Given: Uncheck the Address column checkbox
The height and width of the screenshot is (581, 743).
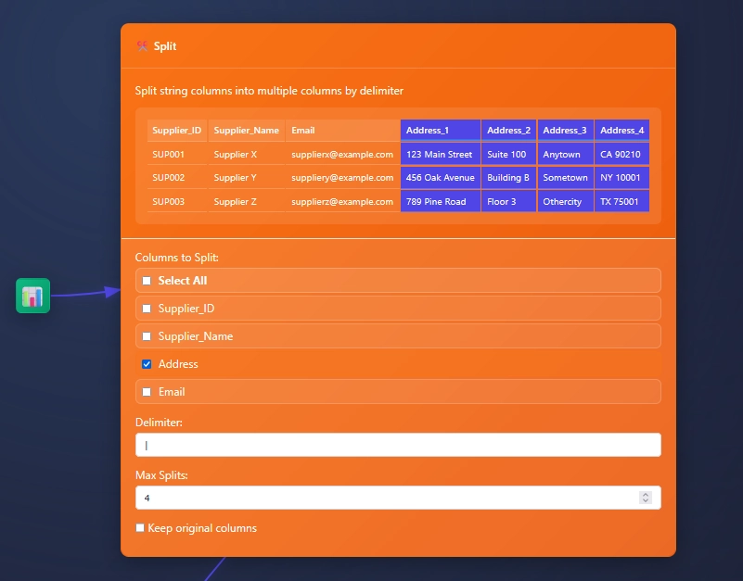Looking at the screenshot, I should click(147, 364).
